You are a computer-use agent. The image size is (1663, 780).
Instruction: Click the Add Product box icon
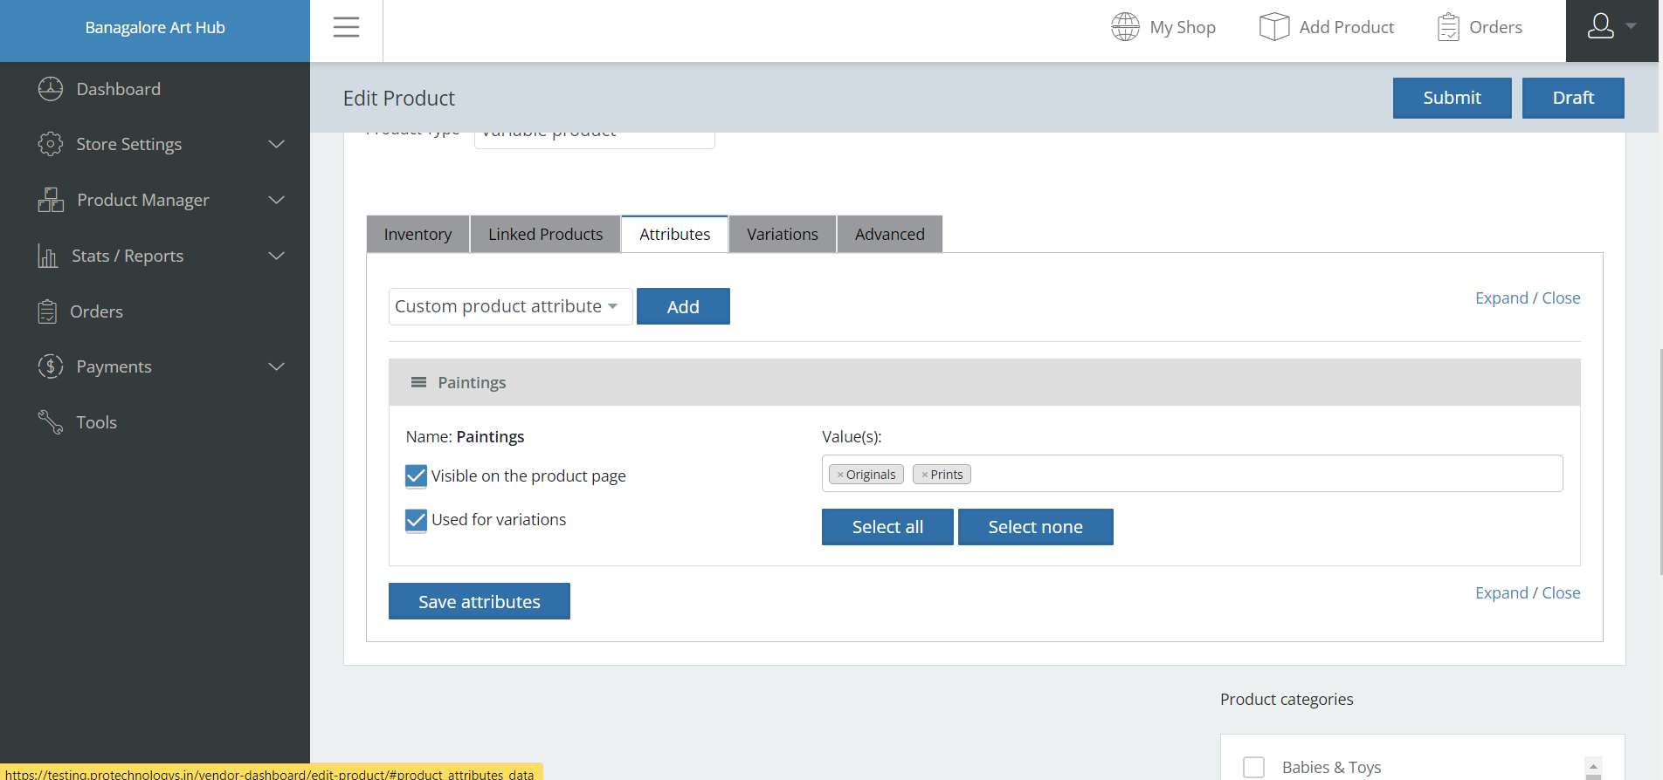pyautogui.click(x=1273, y=27)
